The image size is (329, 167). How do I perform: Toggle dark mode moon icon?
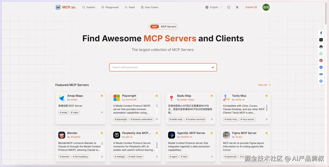[x=229, y=7]
